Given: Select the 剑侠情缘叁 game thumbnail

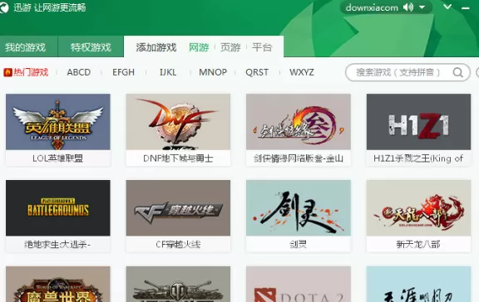Looking at the screenshot, I should click(x=299, y=122).
